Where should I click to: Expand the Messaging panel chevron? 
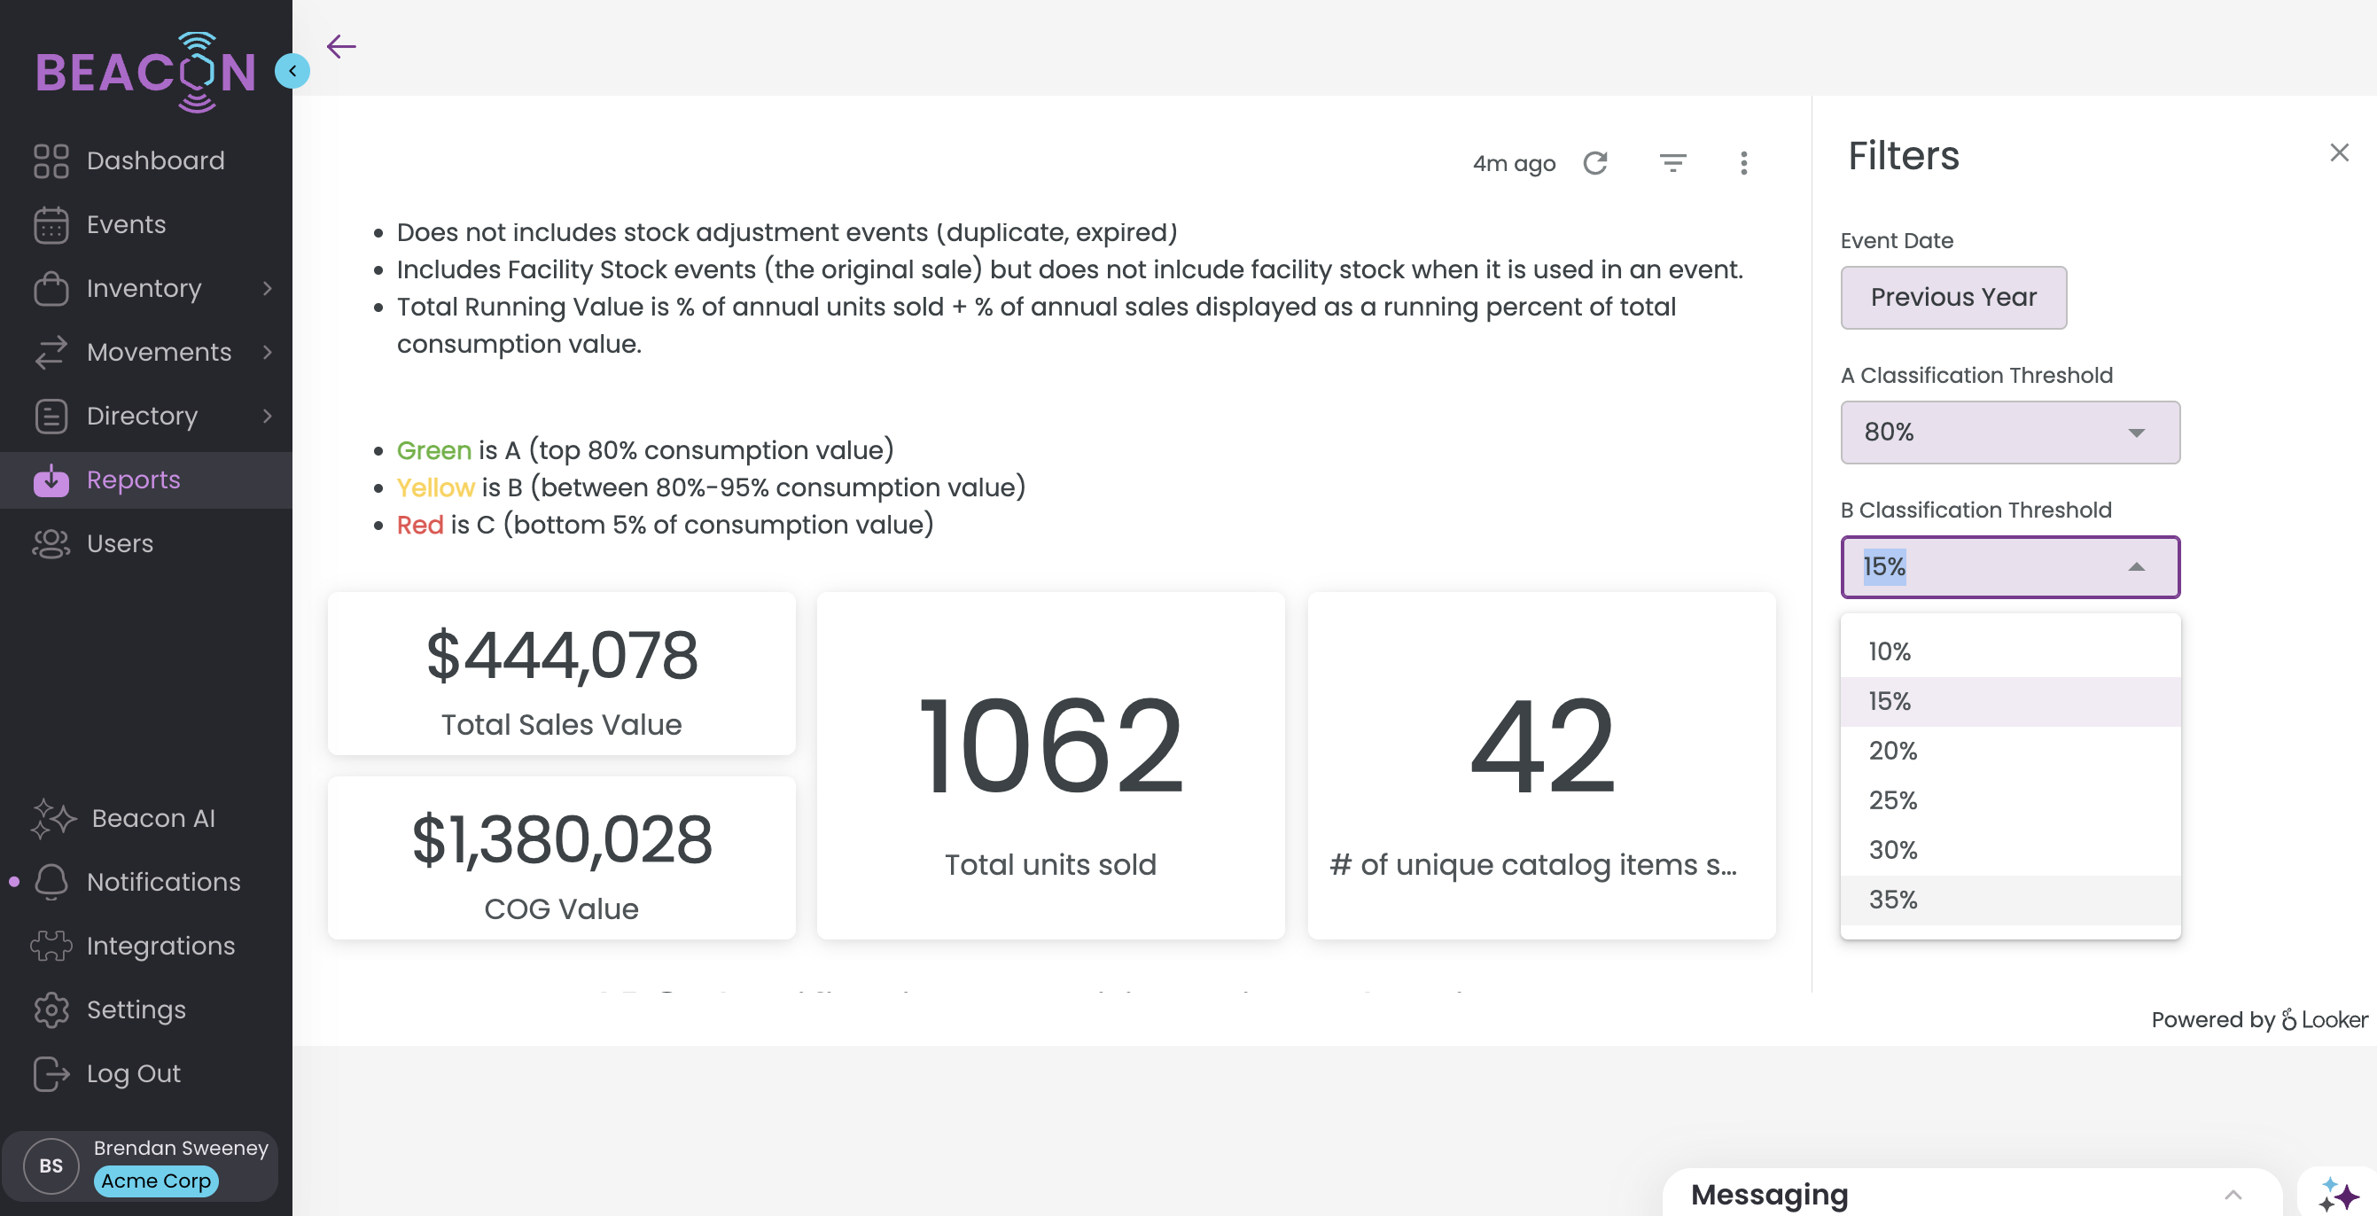point(2233,1194)
